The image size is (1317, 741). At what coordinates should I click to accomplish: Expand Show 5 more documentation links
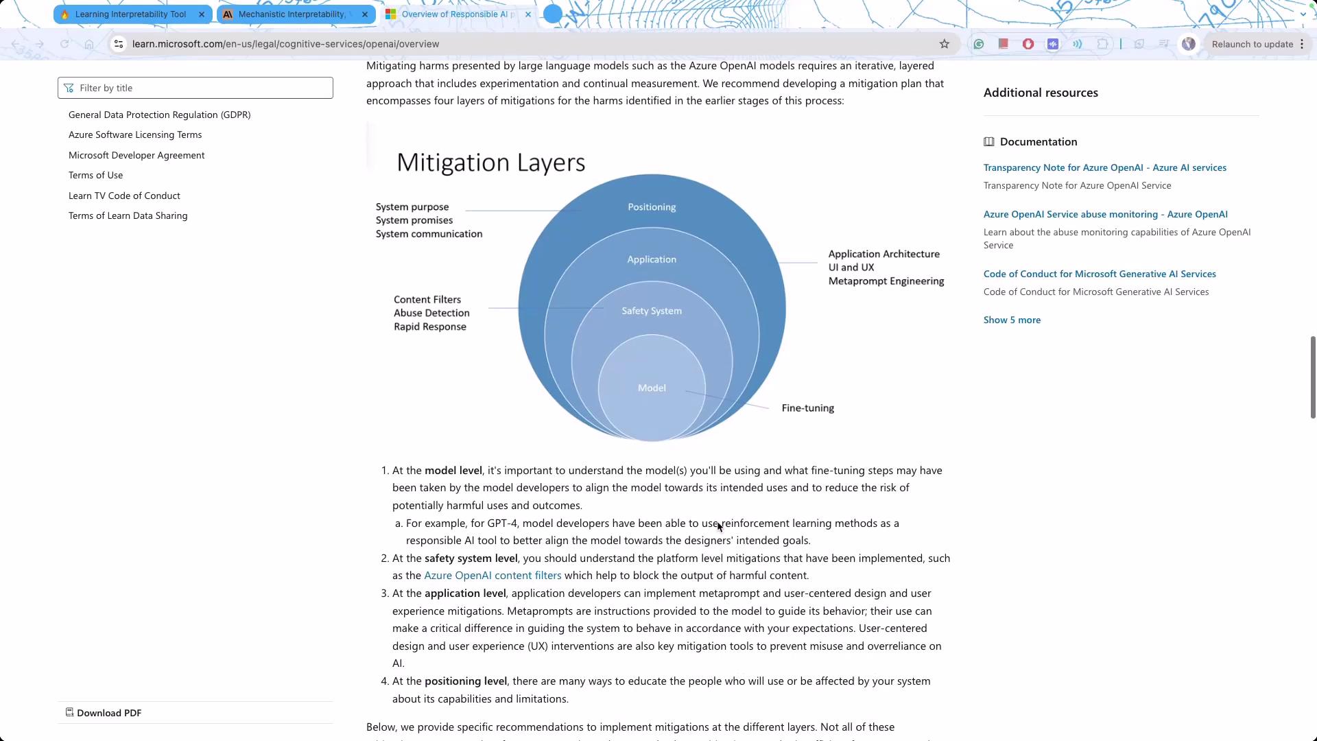(x=1012, y=320)
